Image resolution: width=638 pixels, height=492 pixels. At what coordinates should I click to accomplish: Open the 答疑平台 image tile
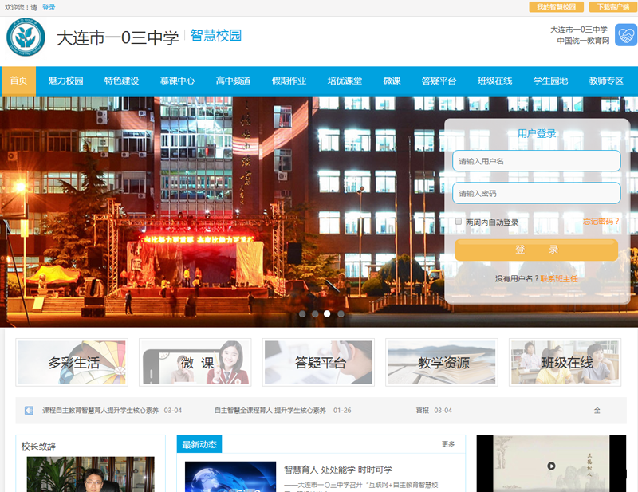point(318,363)
